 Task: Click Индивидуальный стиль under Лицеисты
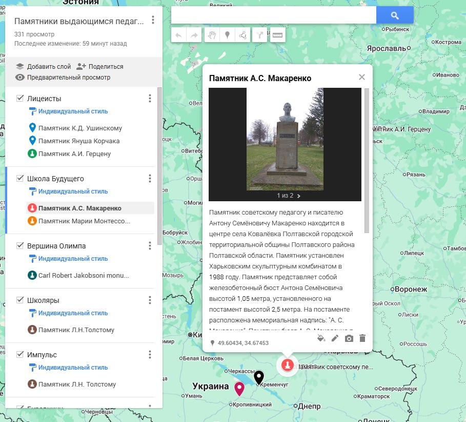click(73, 111)
